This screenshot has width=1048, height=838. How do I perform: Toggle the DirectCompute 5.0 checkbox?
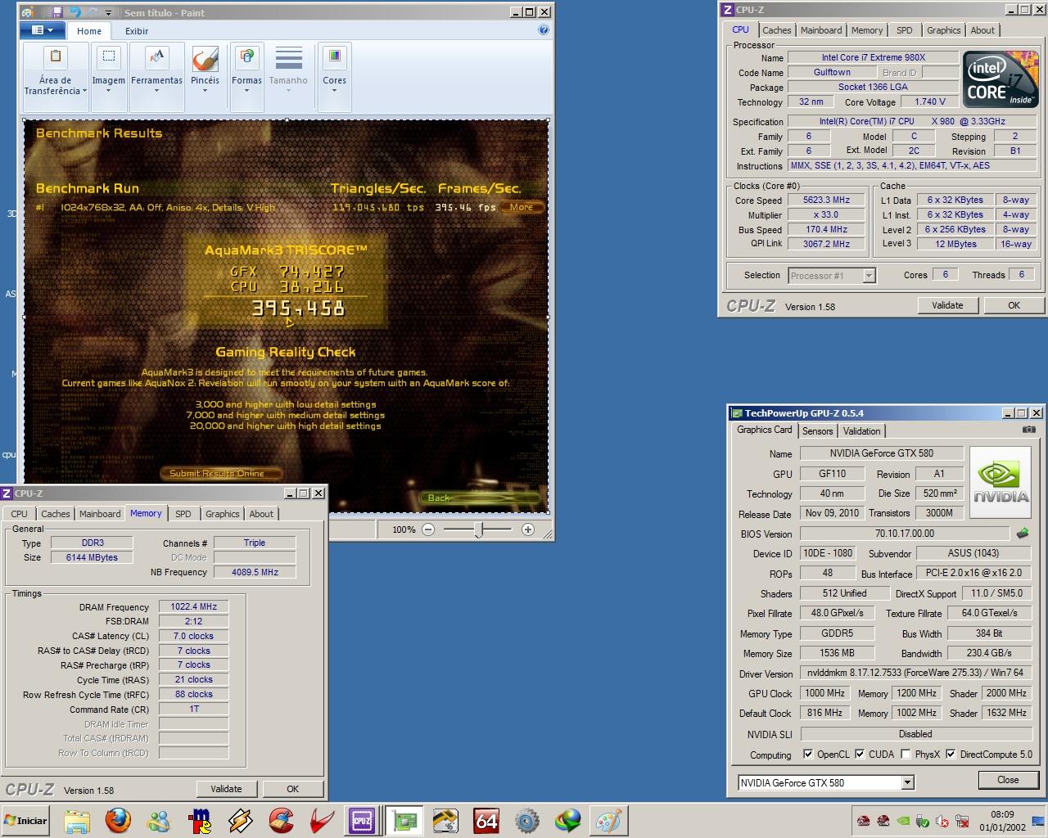click(x=951, y=755)
